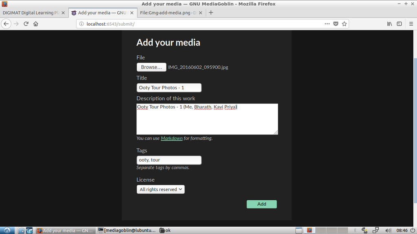Reload the current page
This screenshot has width=417, height=234.
click(26, 24)
